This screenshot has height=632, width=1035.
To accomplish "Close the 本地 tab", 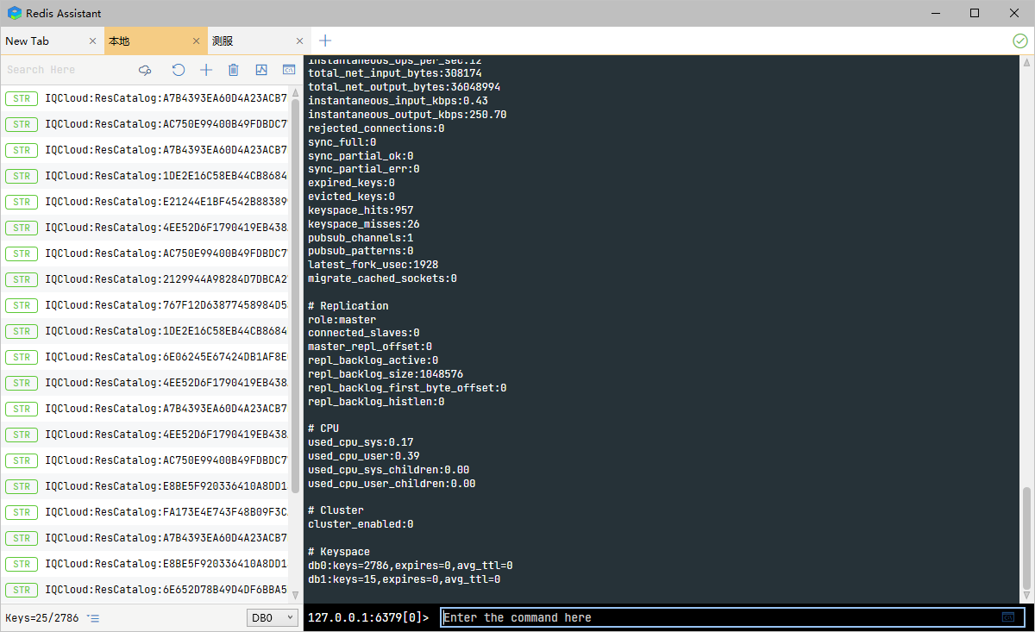I will (x=196, y=41).
